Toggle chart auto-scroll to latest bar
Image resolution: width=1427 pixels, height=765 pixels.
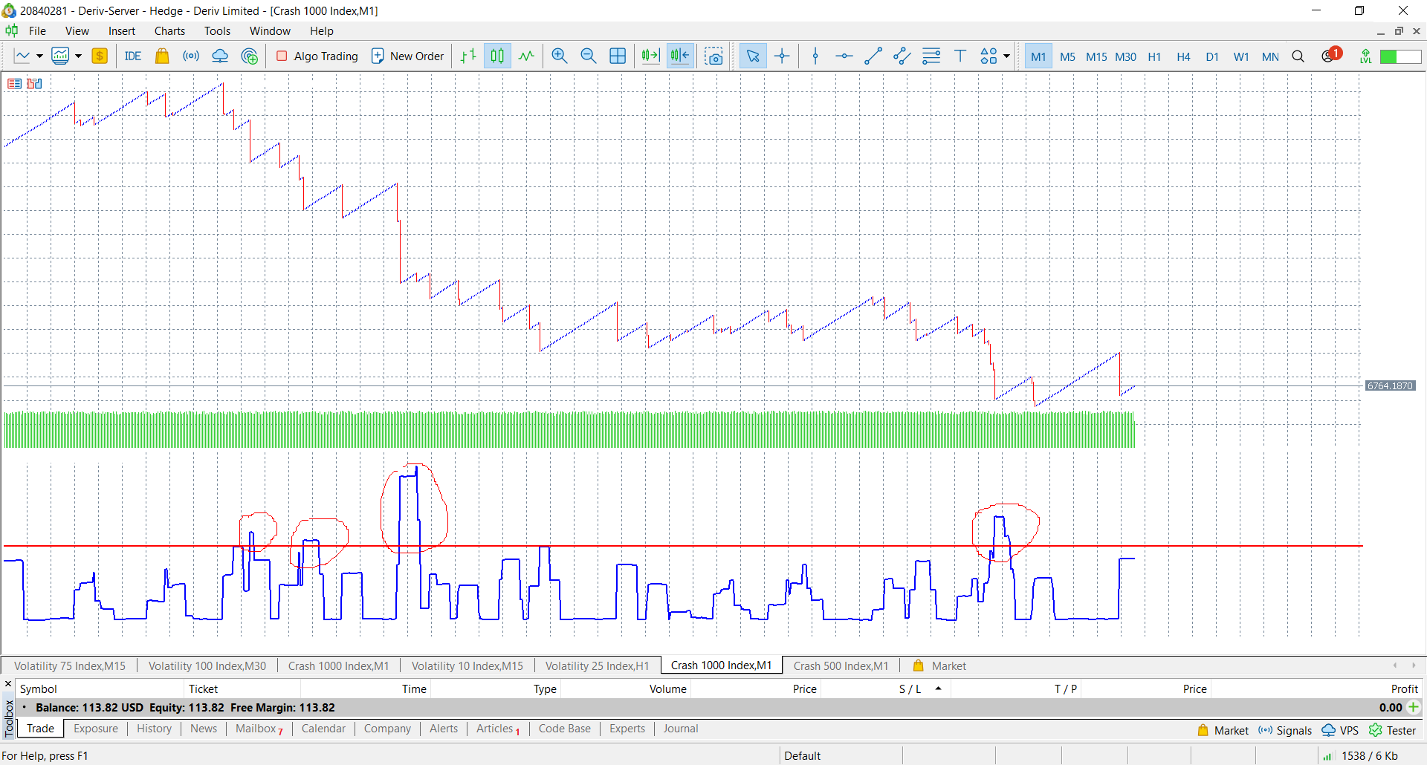point(650,56)
